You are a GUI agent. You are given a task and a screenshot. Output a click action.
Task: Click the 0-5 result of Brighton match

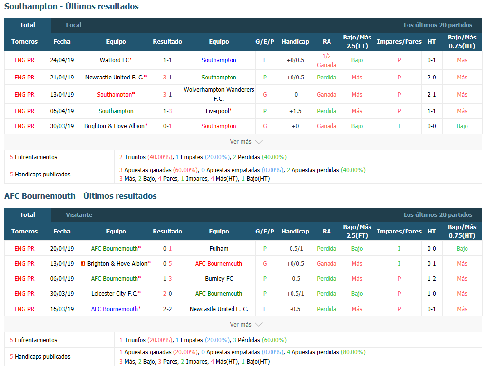coord(167,264)
